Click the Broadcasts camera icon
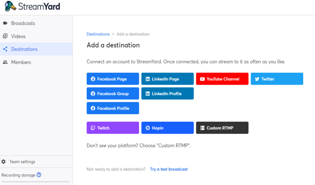 (x=5, y=23)
